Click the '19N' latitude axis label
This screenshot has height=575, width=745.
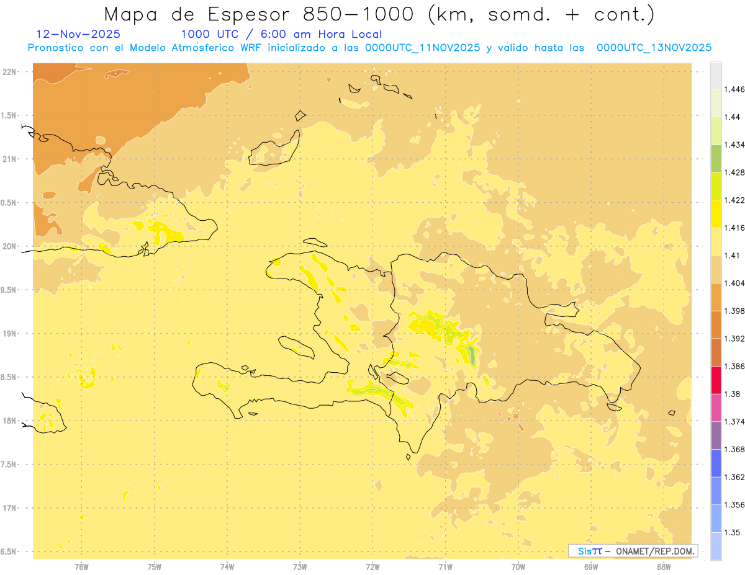coord(10,333)
